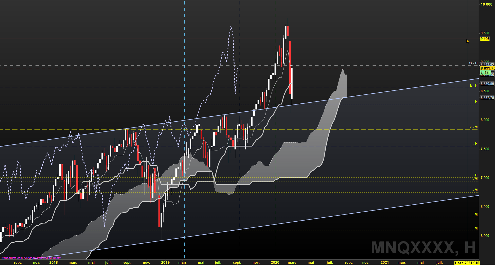Image resolution: width=495 pixels, height=265 pixels.
Task: Click the k - H level label
Action: point(474,86)
